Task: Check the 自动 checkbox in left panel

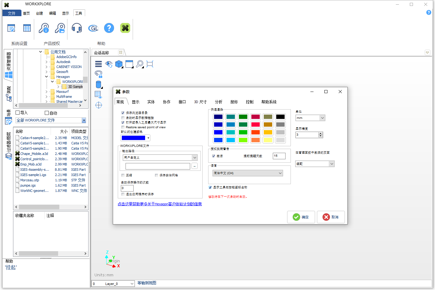Action: pos(47,113)
